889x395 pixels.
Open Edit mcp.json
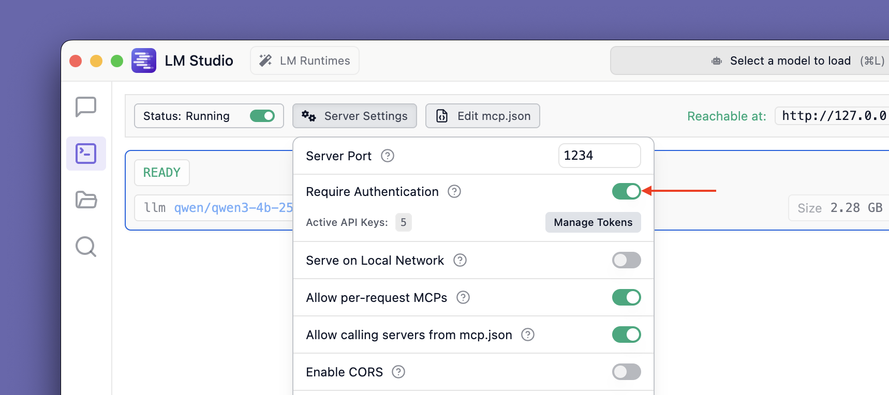point(482,116)
